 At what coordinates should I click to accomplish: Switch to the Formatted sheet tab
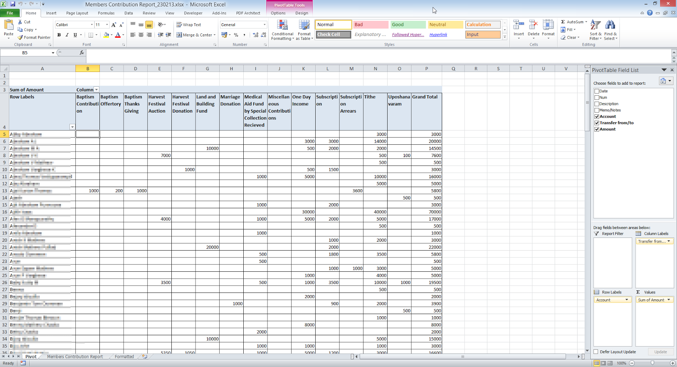[124, 356]
